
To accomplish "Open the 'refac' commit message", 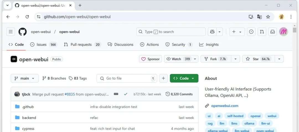I will 94,118.
